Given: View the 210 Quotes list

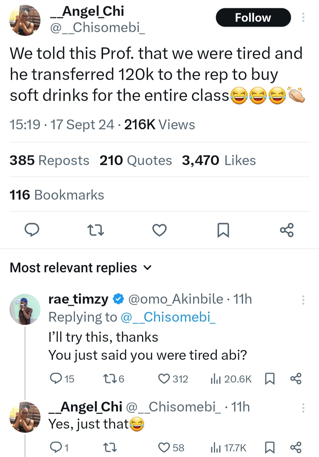Looking at the screenshot, I should pos(136,160).
